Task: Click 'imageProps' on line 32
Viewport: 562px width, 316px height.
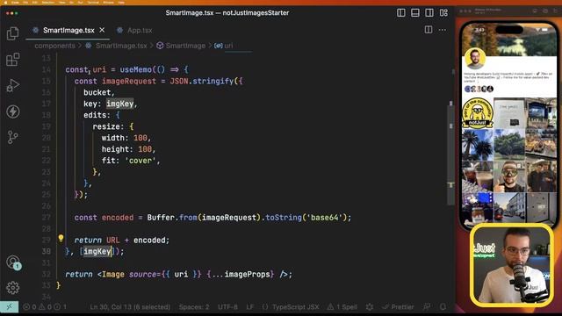Action: [248, 275]
